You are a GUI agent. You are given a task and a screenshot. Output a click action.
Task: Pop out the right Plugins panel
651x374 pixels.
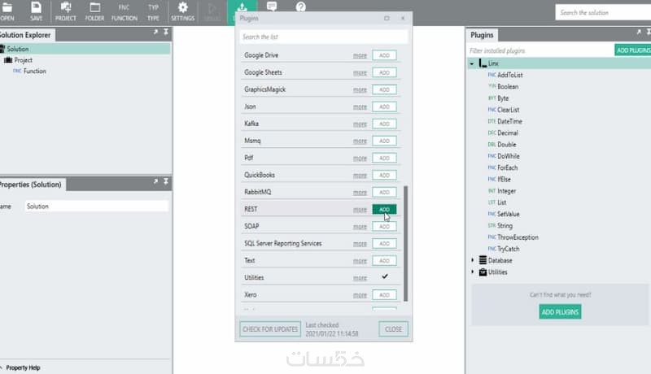(639, 32)
